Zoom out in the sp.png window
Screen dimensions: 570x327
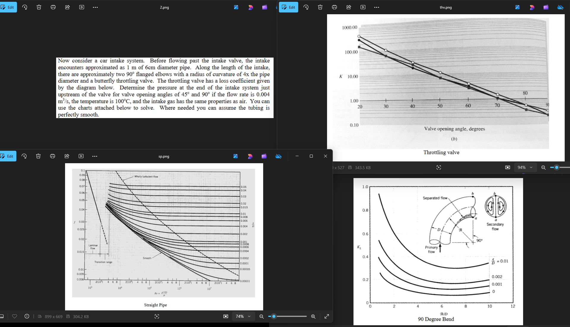(261, 316)
